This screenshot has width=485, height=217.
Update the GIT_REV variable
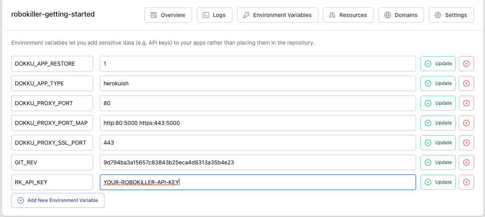click(x=438, y=162)
